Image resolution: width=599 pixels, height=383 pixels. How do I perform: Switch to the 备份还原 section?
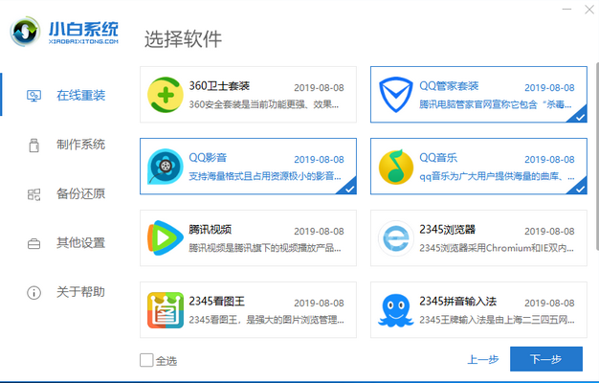[x=81, y=194]
